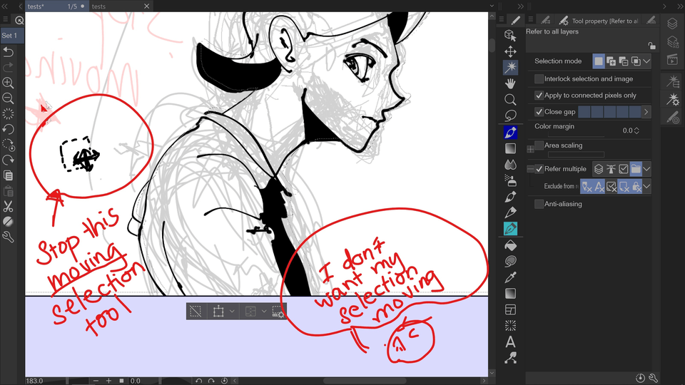Rotate canvas left from the command bar
This screenshot has width=685, height=385.
point(9,129)
